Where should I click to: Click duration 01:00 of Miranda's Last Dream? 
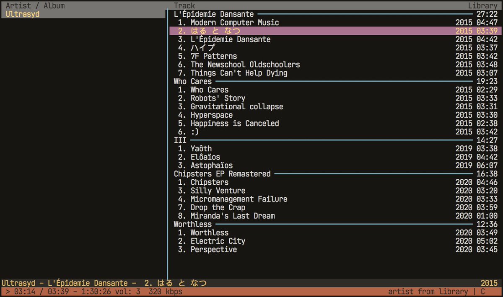[487, 216]
